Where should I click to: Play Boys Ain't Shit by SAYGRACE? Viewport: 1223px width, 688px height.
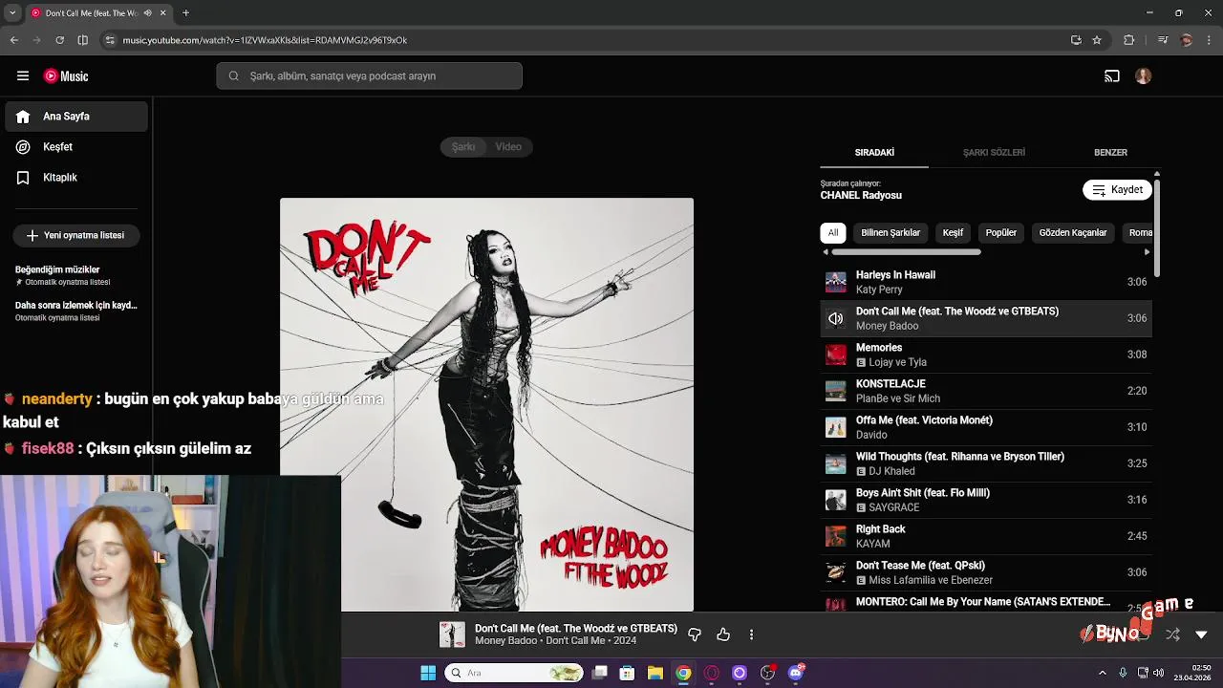tap(986, 500)
